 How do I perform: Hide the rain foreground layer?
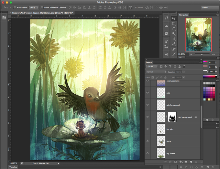(x=148, y=105)
